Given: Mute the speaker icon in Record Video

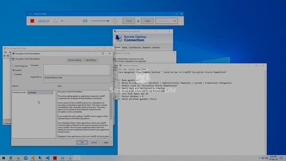Looking at the screenshot, I should (85, 21).
